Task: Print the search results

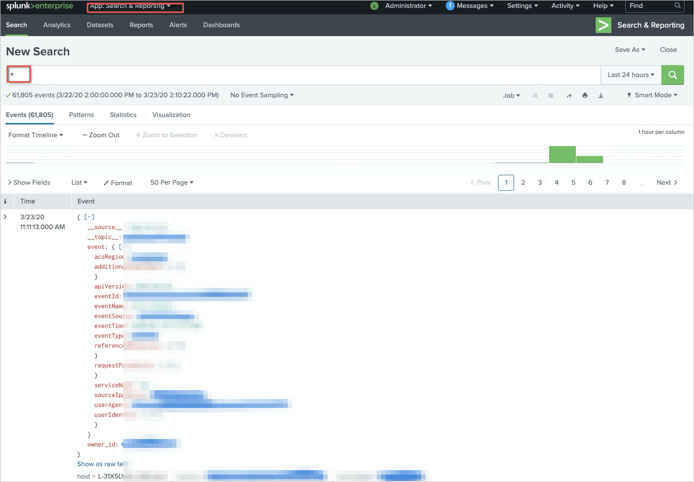Action: [x=585, y=95]
